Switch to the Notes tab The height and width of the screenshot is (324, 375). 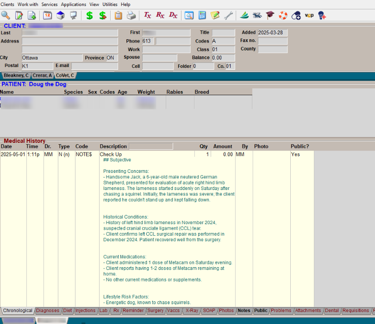pyautogui.click(x=244, y=311)
